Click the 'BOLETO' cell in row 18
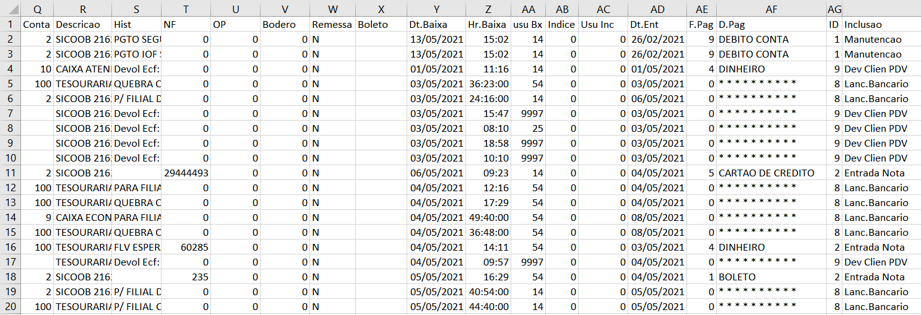 click(771, 277)
